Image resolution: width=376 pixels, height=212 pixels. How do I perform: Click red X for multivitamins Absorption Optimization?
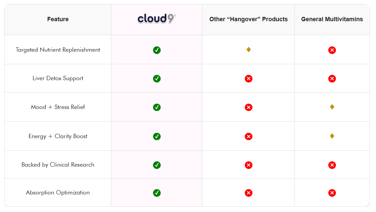coord(332,193)
